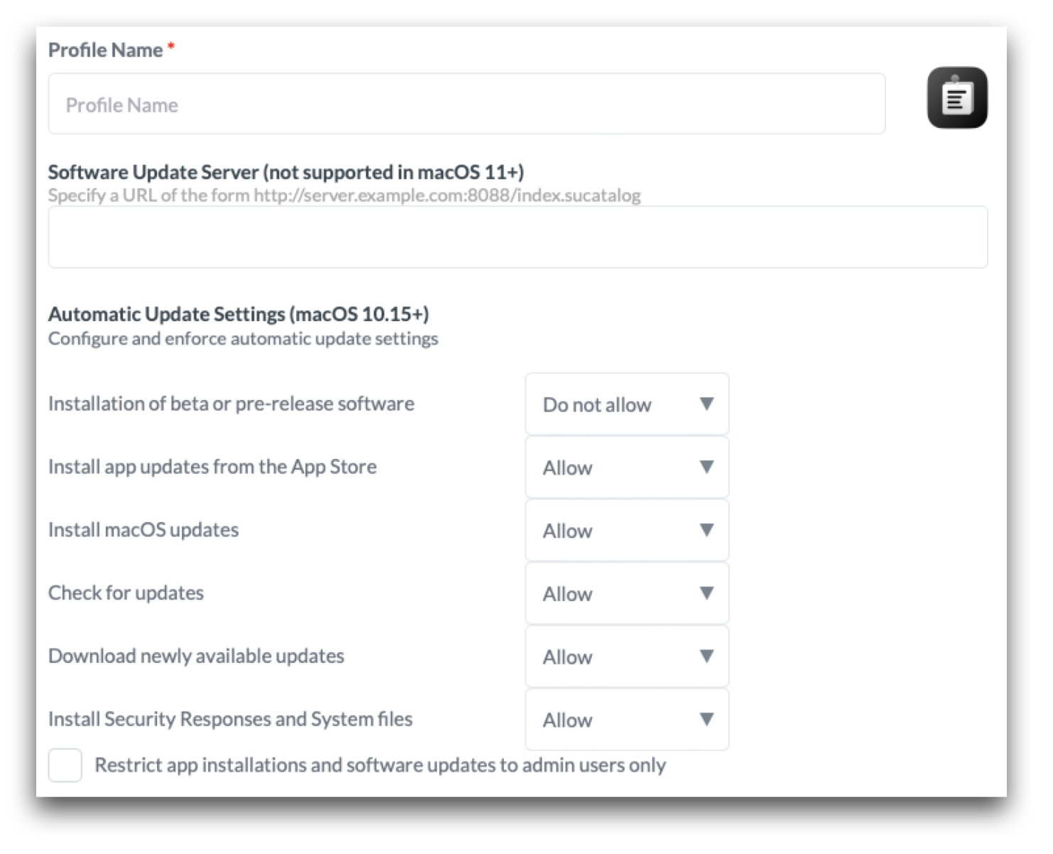Image resolution: width=1053 pixels, height=854 pixels.
Task: Click the 'Software Update Server' heading label
Action: [286, 172]
